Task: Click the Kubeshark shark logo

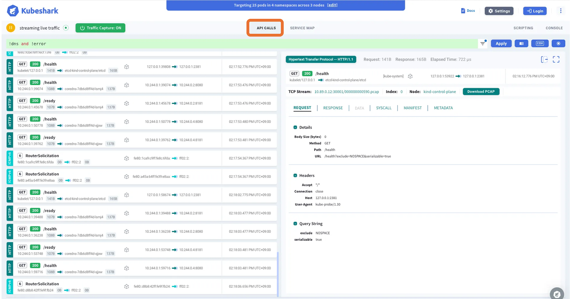Action: [13, 11]
